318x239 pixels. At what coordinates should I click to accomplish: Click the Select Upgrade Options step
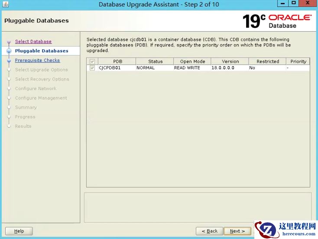(x=41, y=70)
